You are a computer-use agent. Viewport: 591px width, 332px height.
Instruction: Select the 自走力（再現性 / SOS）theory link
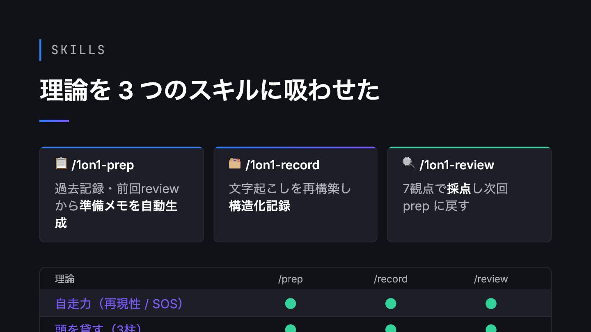tap(119, 304)
